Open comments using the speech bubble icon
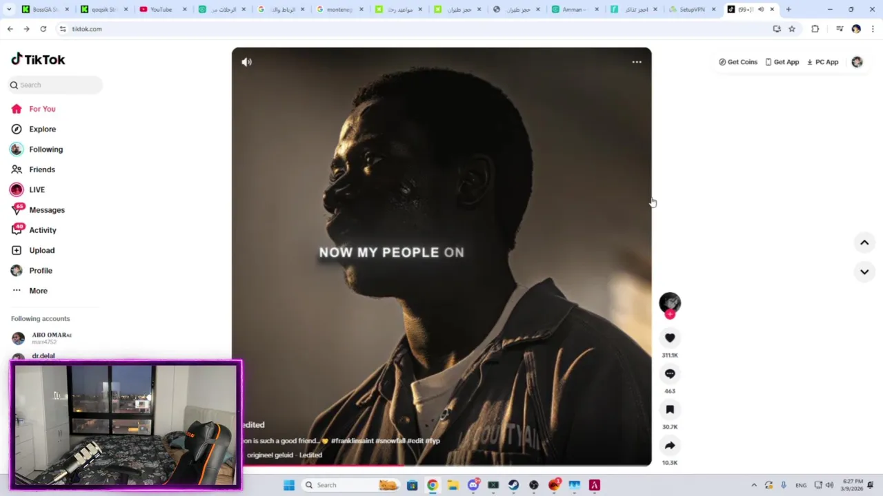This screenshot has width=883, height=496. [670, 373]
